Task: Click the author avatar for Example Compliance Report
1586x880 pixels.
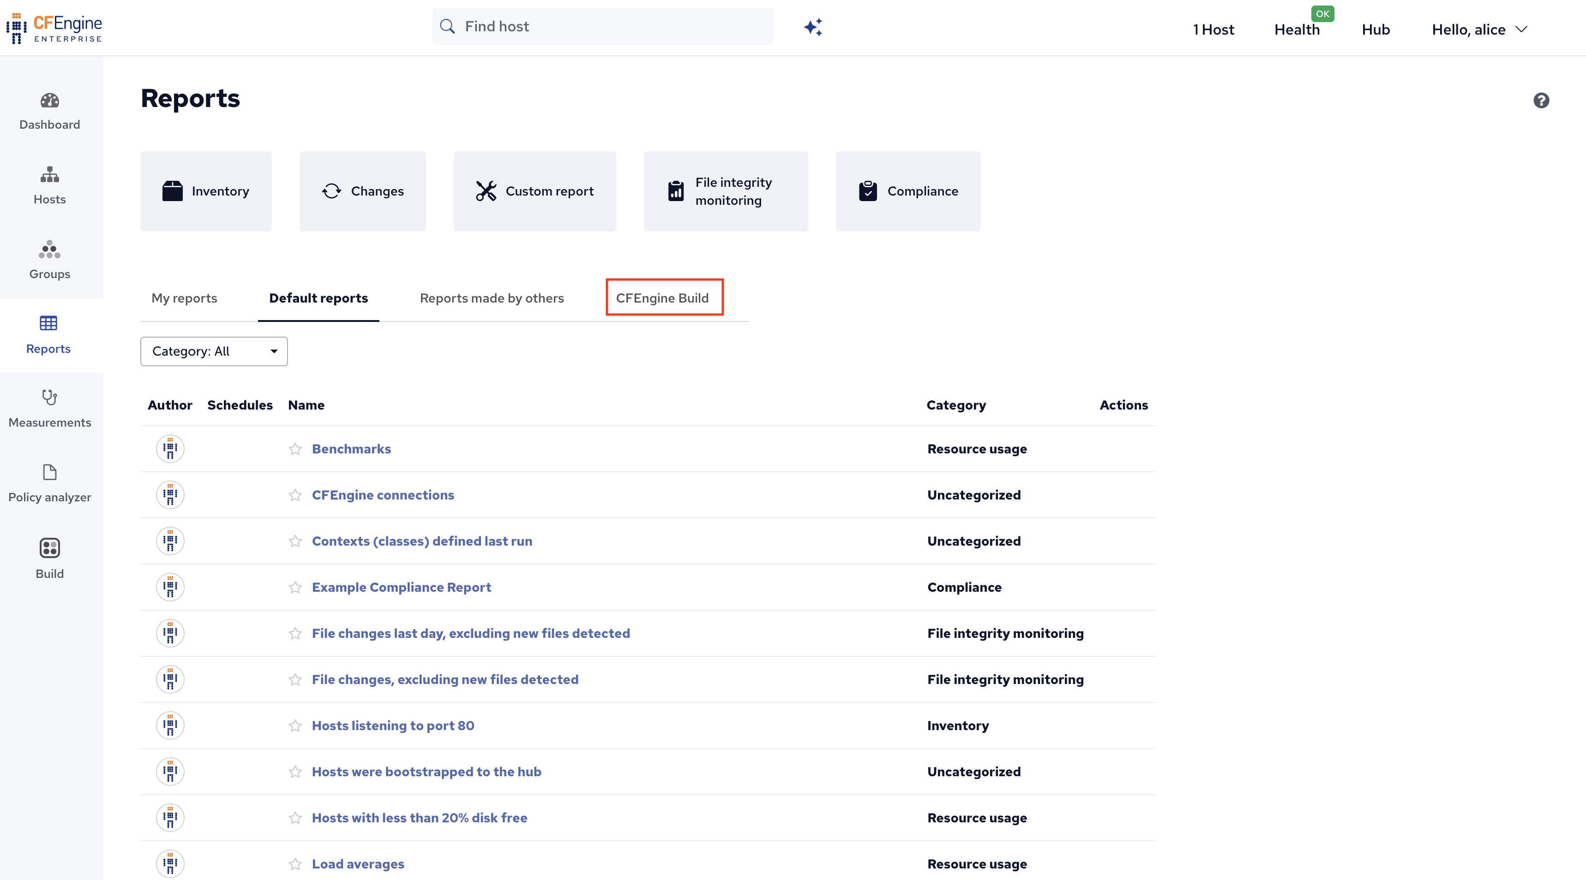Action: (x=170, y=587)
